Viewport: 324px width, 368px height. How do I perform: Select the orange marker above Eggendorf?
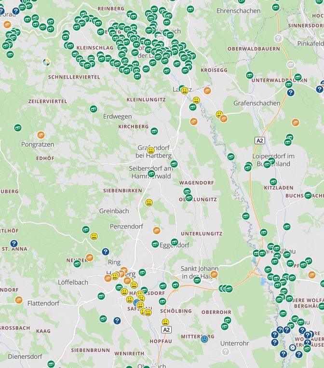pos(156,231)
